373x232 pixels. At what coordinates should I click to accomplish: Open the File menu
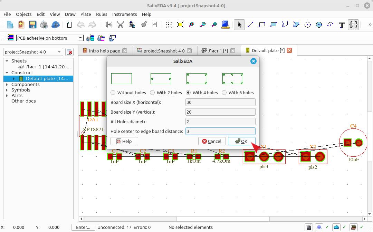pos(7,14)
